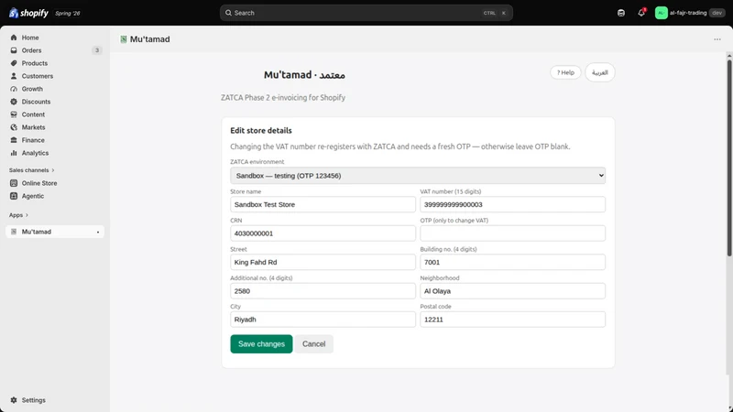Click ZATCA Phase 2 e-invoicing subtitle
733x412 pixels.
(283, 98)
